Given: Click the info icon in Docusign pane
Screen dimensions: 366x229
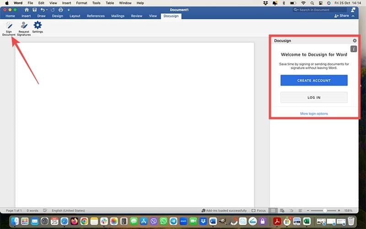Looking at the screenshot, I should 354,49.
